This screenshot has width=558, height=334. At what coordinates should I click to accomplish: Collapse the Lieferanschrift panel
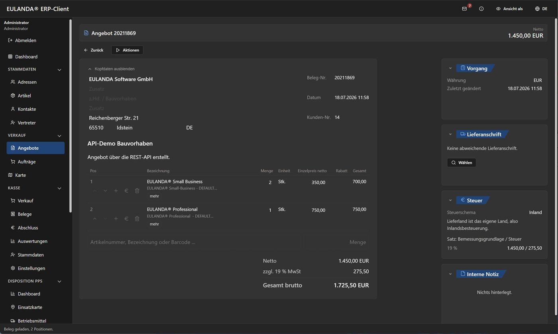pyautogui.click(x=450, y=135)
